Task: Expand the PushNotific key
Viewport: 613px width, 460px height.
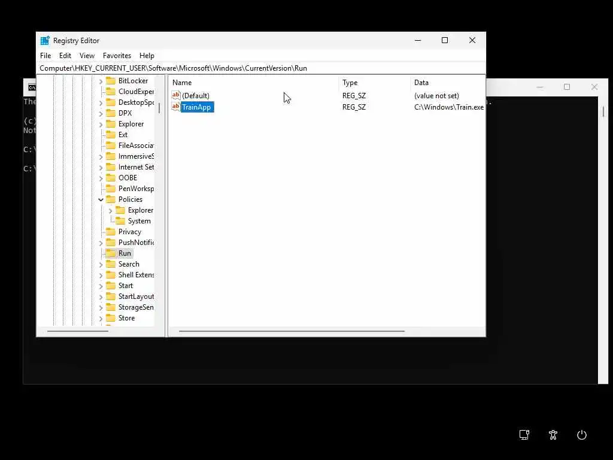Action: click(x=101, y=243)
